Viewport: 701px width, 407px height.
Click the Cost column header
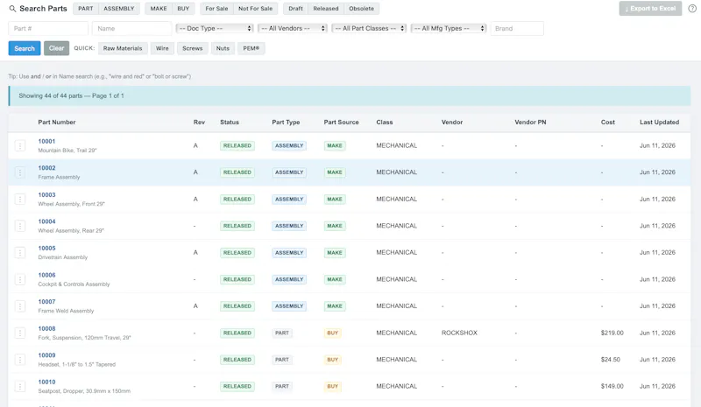point(607,122)
